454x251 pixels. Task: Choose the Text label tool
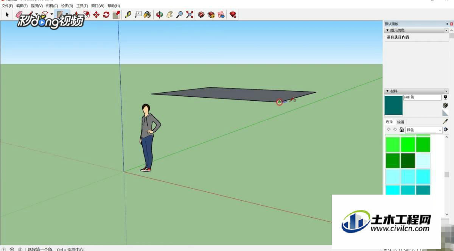click(138, 15)
